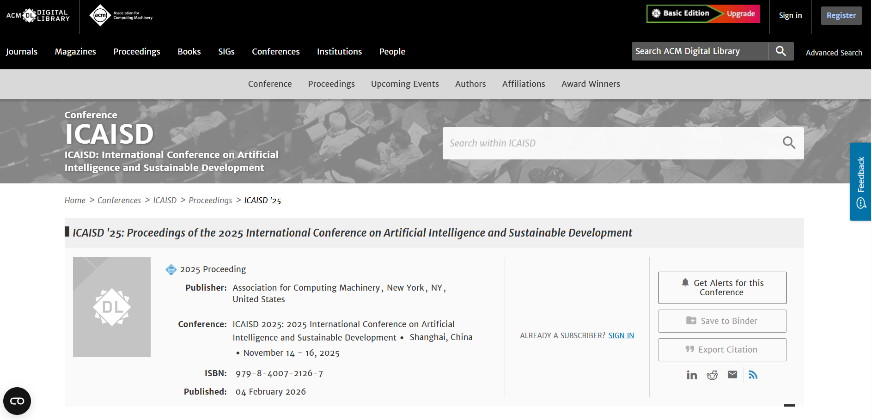Click the Association for Computing Machinery logo
Viewport: 872px width, 420px height.
(x=121, y=16)
